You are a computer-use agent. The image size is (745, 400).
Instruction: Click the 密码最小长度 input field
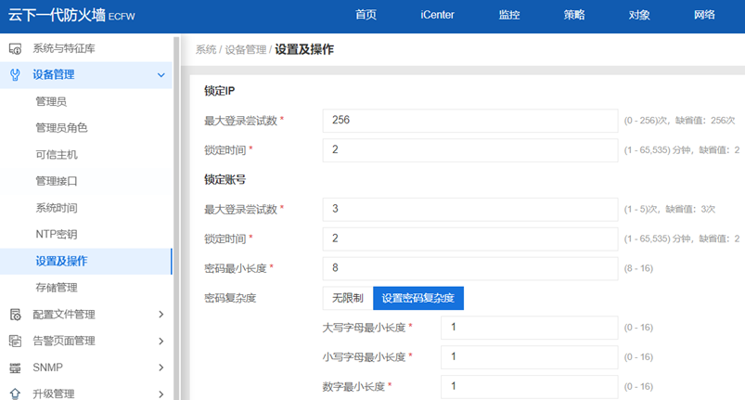469,268
